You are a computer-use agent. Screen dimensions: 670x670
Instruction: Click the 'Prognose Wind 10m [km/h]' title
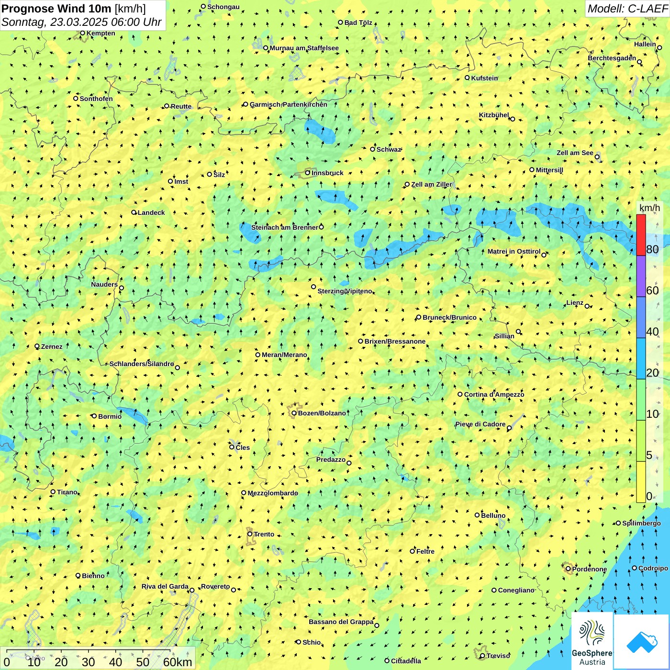point(74,8)
